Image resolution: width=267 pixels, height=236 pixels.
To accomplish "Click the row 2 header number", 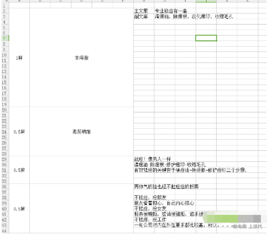I will coord(4,11).
